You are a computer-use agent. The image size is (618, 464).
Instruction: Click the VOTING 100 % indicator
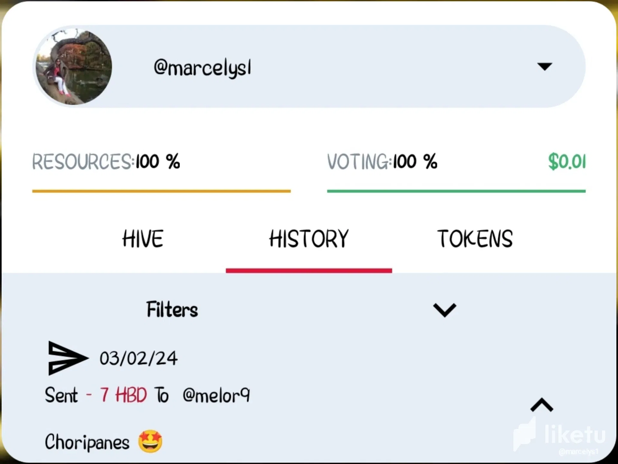pyautogui.click(x=382, y=161)
